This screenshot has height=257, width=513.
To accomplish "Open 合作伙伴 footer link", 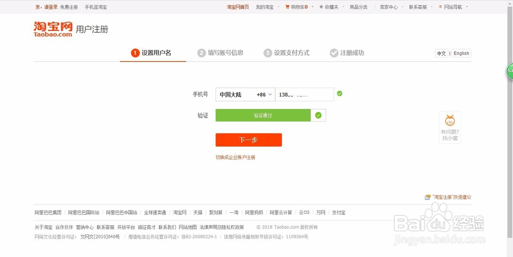I will click(64, 227).
